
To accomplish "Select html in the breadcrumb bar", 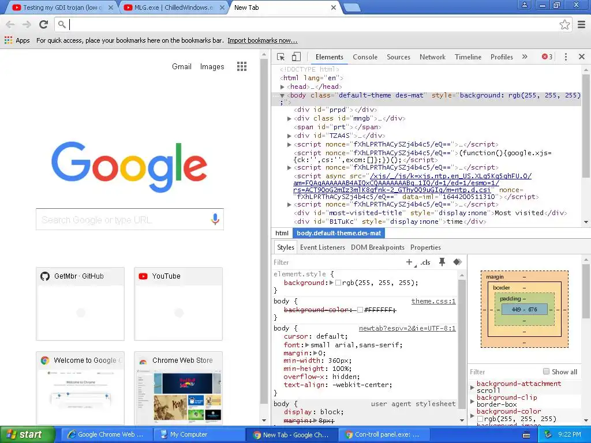I will click(x=282, y=233).
